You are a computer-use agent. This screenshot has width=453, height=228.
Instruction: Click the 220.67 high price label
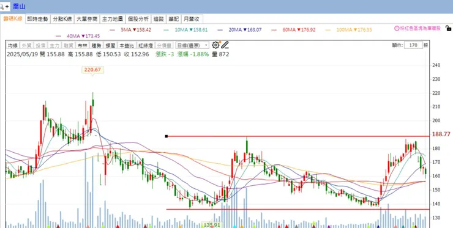point(92,70)
